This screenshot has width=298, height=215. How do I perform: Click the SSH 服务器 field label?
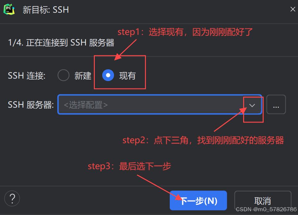[x=31, y=105]
